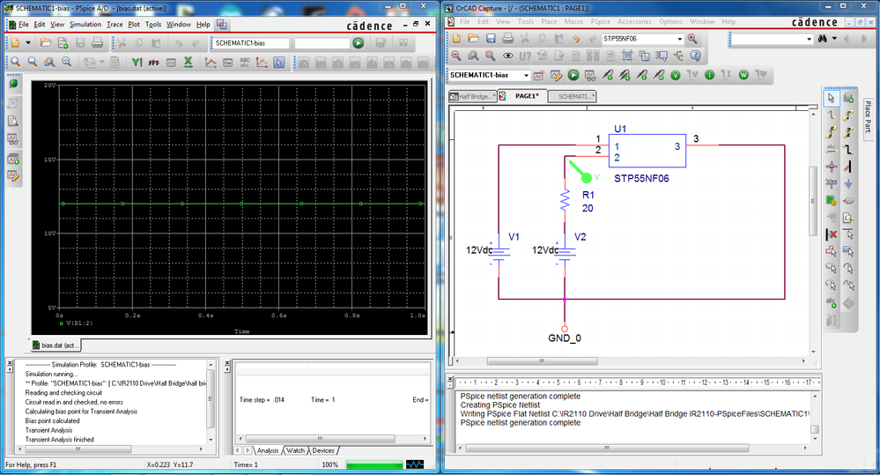This screenshot has height=475, width=880.
Task: Click the SCHEMATIC1-bias profile name field in PSpice
Action: click(249, 43)
